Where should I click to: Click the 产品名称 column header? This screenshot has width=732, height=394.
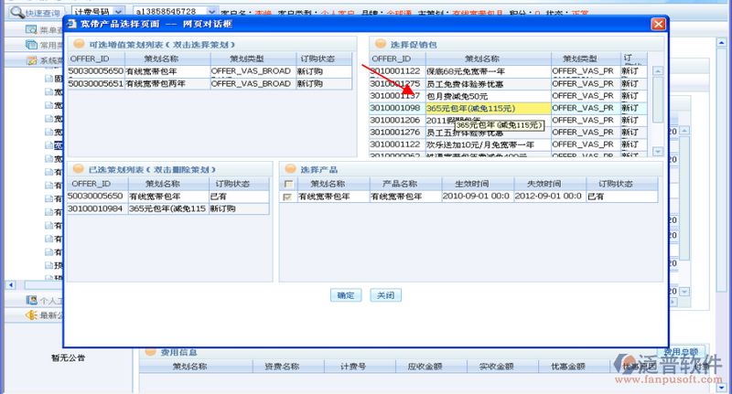(405, 184)
